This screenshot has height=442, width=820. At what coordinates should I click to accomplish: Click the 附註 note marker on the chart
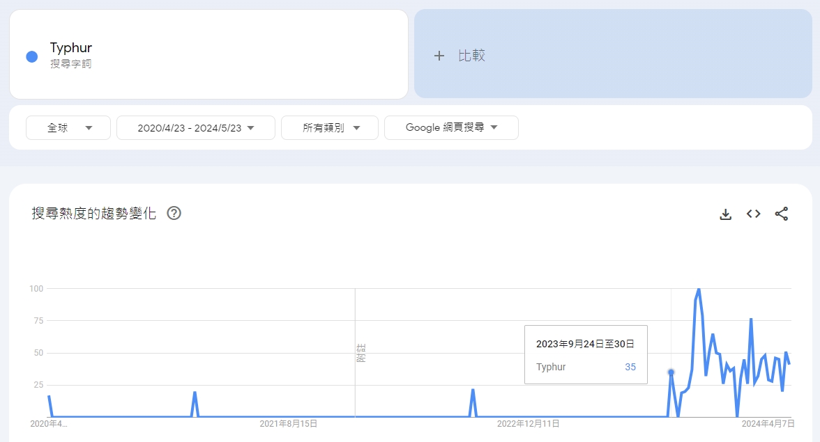tap(361, 353)
